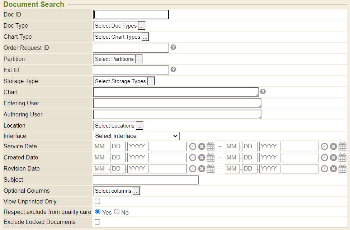Open the Select Interface dropdown

click(136, 136)
